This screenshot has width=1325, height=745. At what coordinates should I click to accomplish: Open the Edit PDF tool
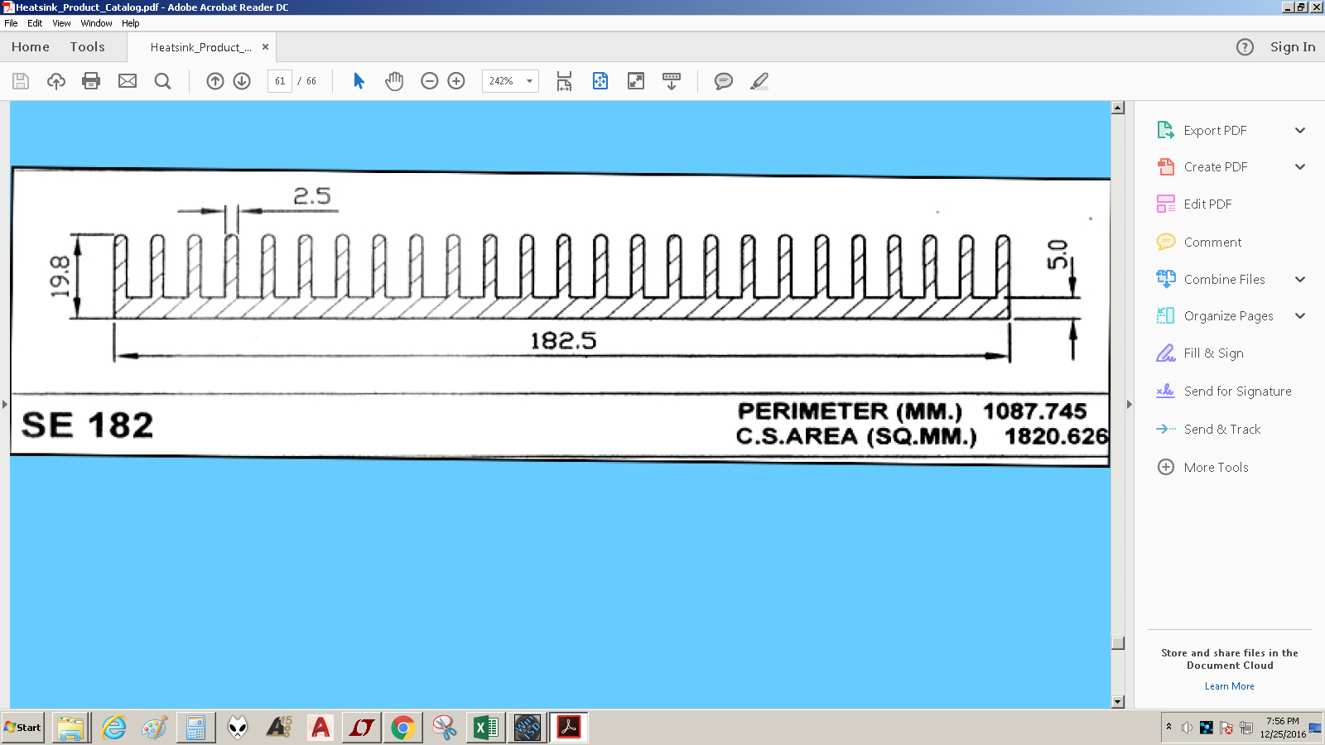(1194, 204)
